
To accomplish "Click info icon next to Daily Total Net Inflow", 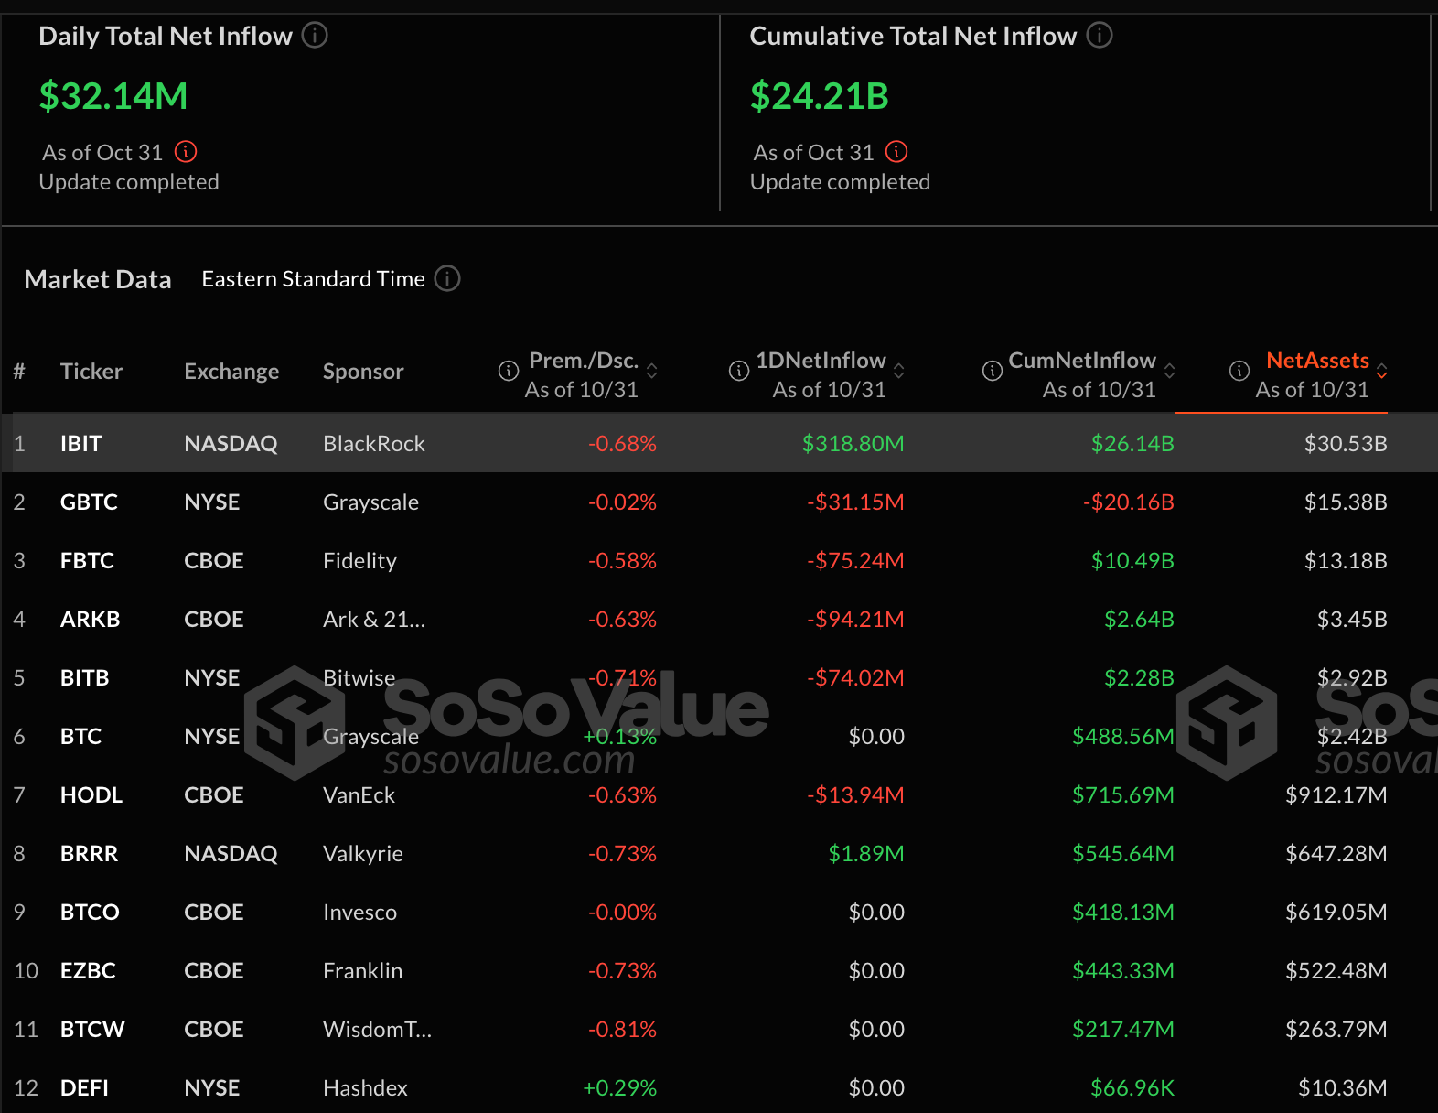I will [x=315, y=36].
